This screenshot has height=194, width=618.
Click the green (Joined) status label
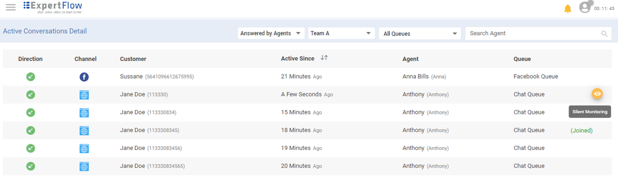click(x=581, y=131)
